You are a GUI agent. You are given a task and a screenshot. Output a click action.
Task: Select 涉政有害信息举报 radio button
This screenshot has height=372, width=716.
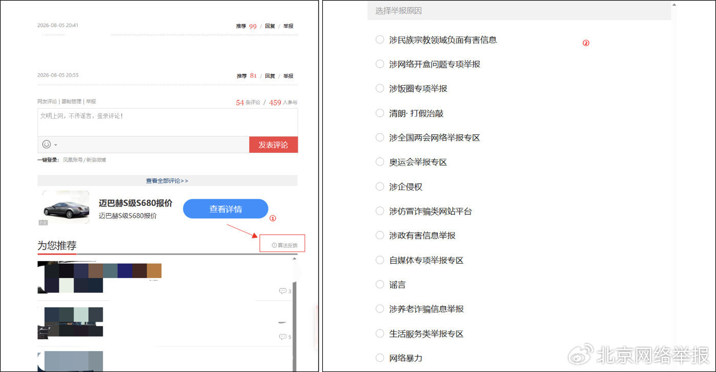379,236
